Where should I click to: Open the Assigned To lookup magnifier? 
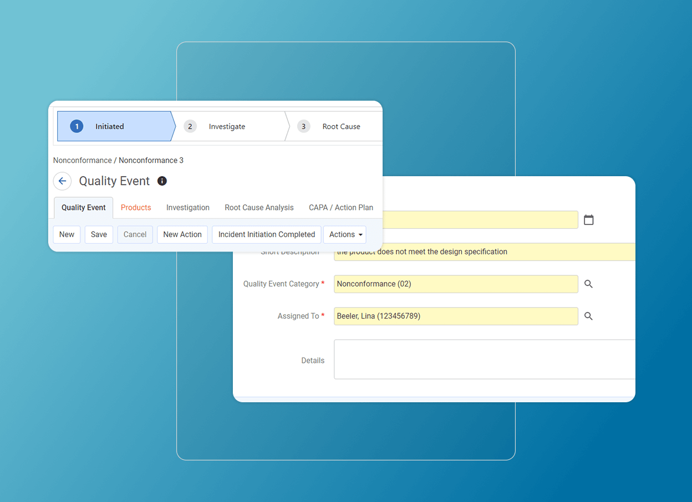(588, 316)
